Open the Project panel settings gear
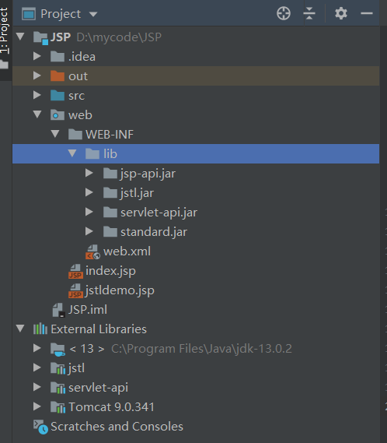 tap(340, 13)
